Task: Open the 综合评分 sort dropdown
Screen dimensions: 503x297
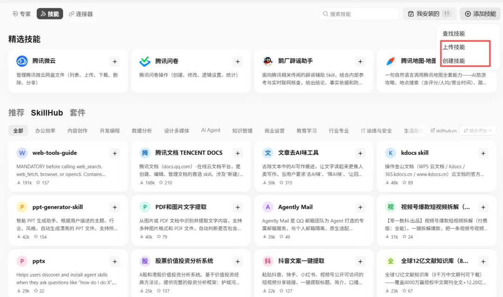Action: click(x=478, y=131)
